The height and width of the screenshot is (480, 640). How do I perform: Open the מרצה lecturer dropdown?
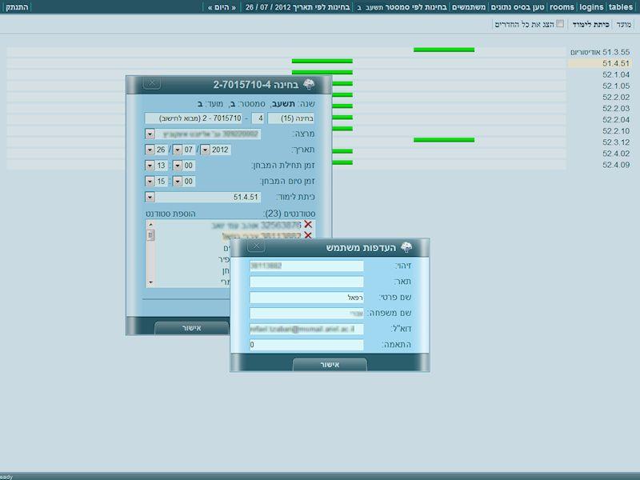point(150,134)
